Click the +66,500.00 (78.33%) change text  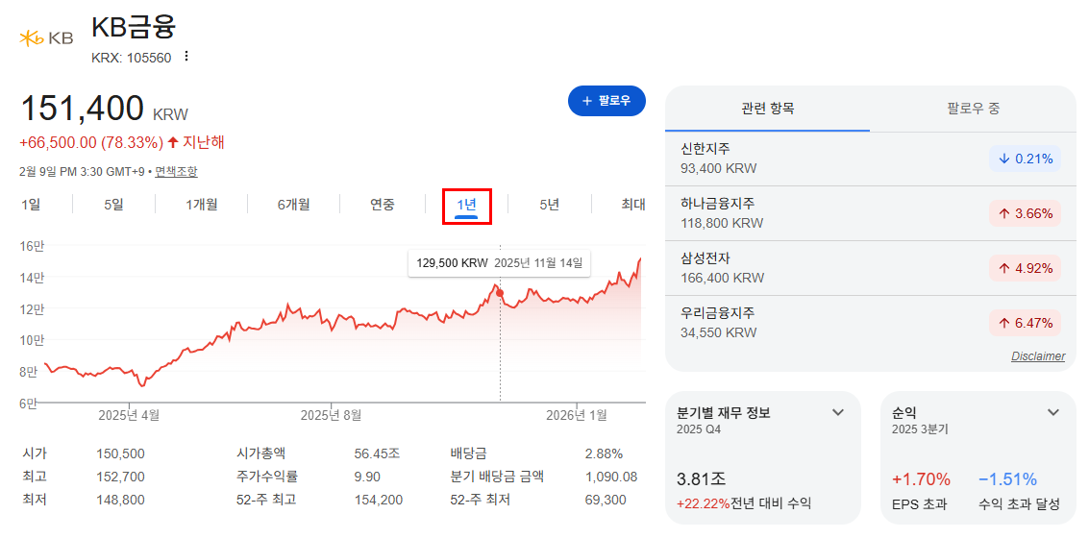[x=91, y=143]
